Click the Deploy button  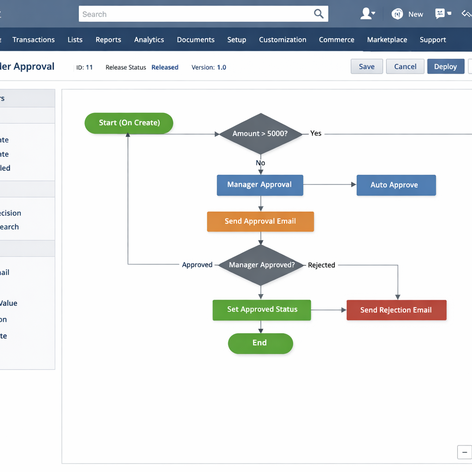[x=445, y=66]
